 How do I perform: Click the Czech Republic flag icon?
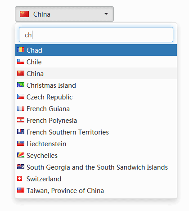pos(21,97)
